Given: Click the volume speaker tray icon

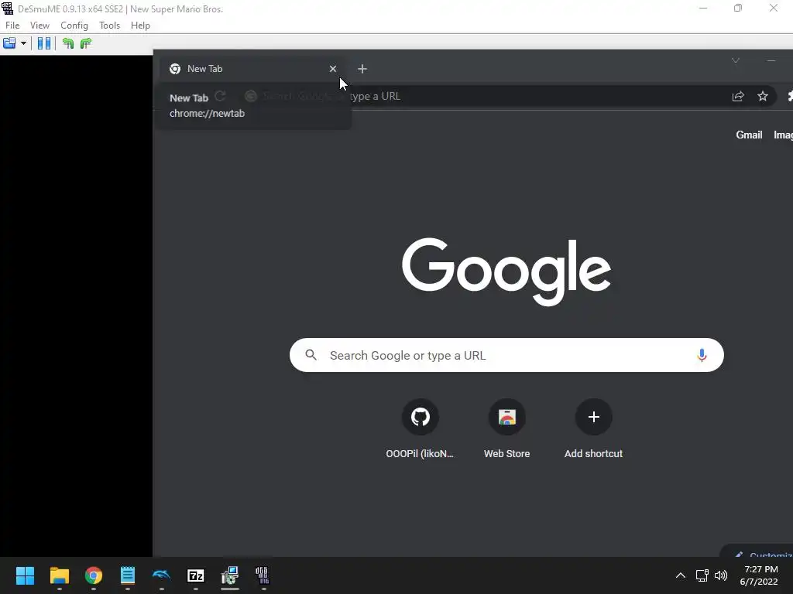Looking at the screenshot, I should click(x=721, y=575).
